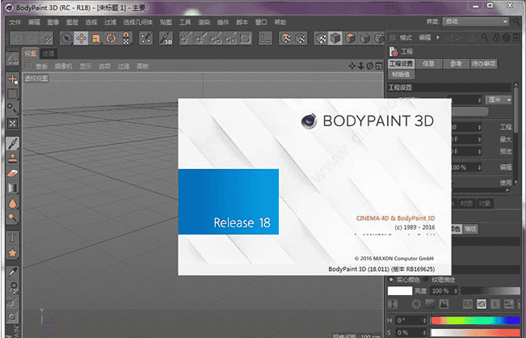526x338 pixels.
Task: Switch to the 纹理 viewport tab
Action: 49,53
